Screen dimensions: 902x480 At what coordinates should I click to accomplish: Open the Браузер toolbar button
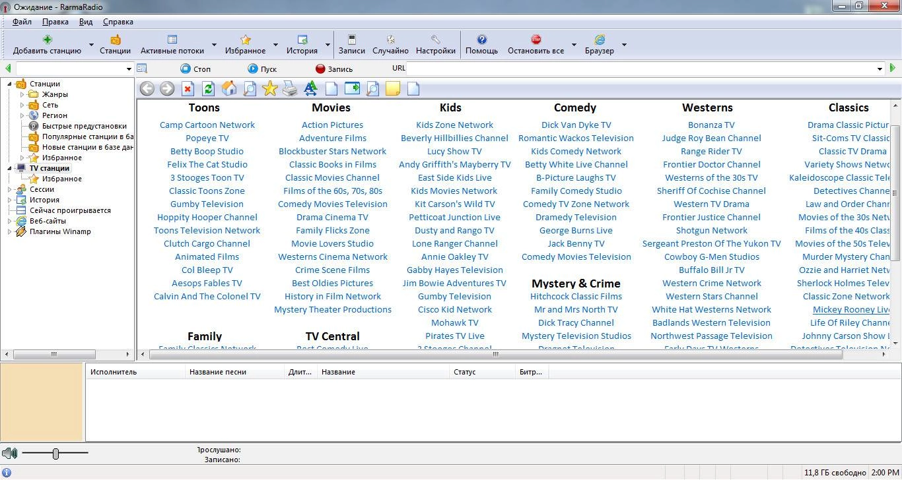(x=599, y=45)
